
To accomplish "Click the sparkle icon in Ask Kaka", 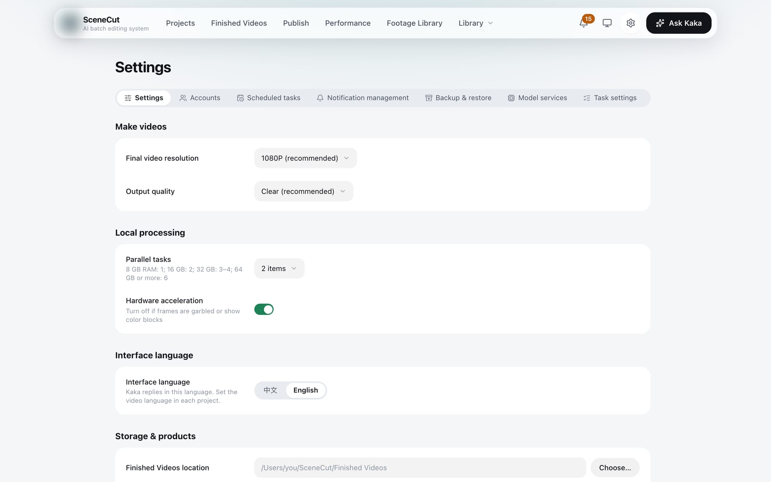I will [660, 23].
